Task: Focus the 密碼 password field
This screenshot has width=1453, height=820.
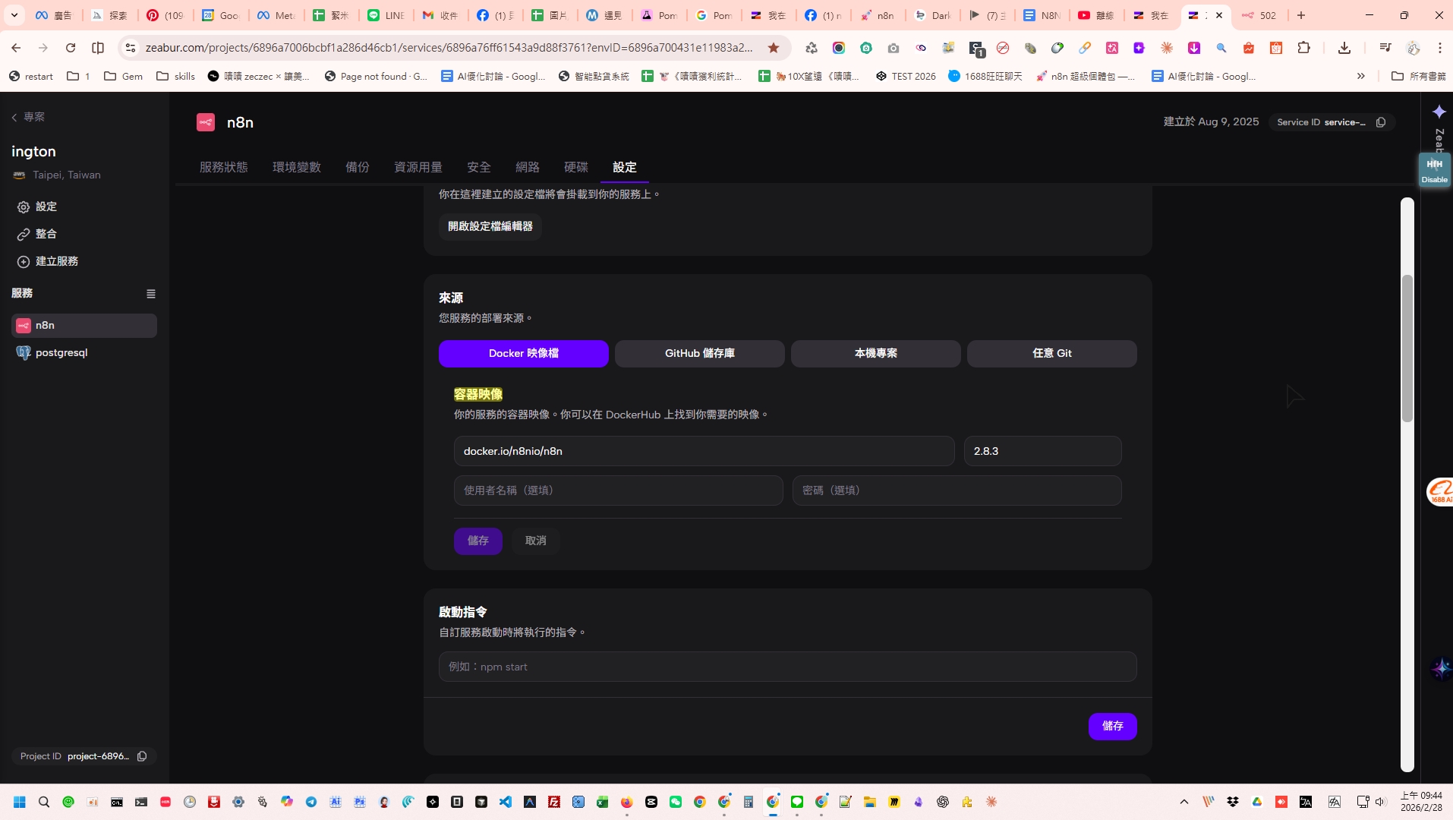Action: (x=957, y=490)
